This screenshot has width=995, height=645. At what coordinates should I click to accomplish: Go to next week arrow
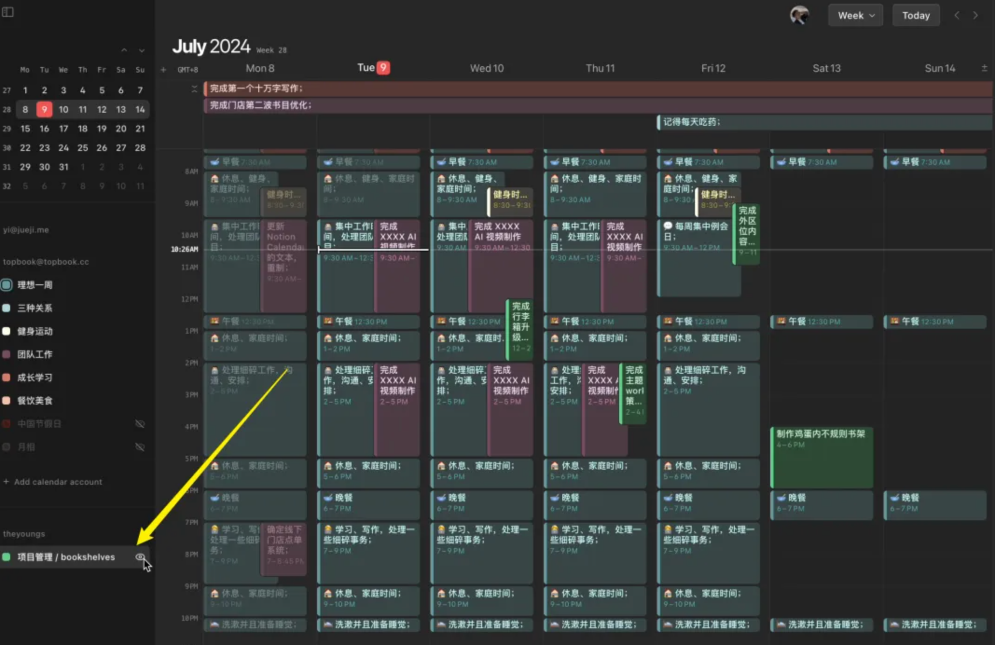[975, 15]
